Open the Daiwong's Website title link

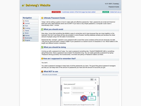click(38, 5)
